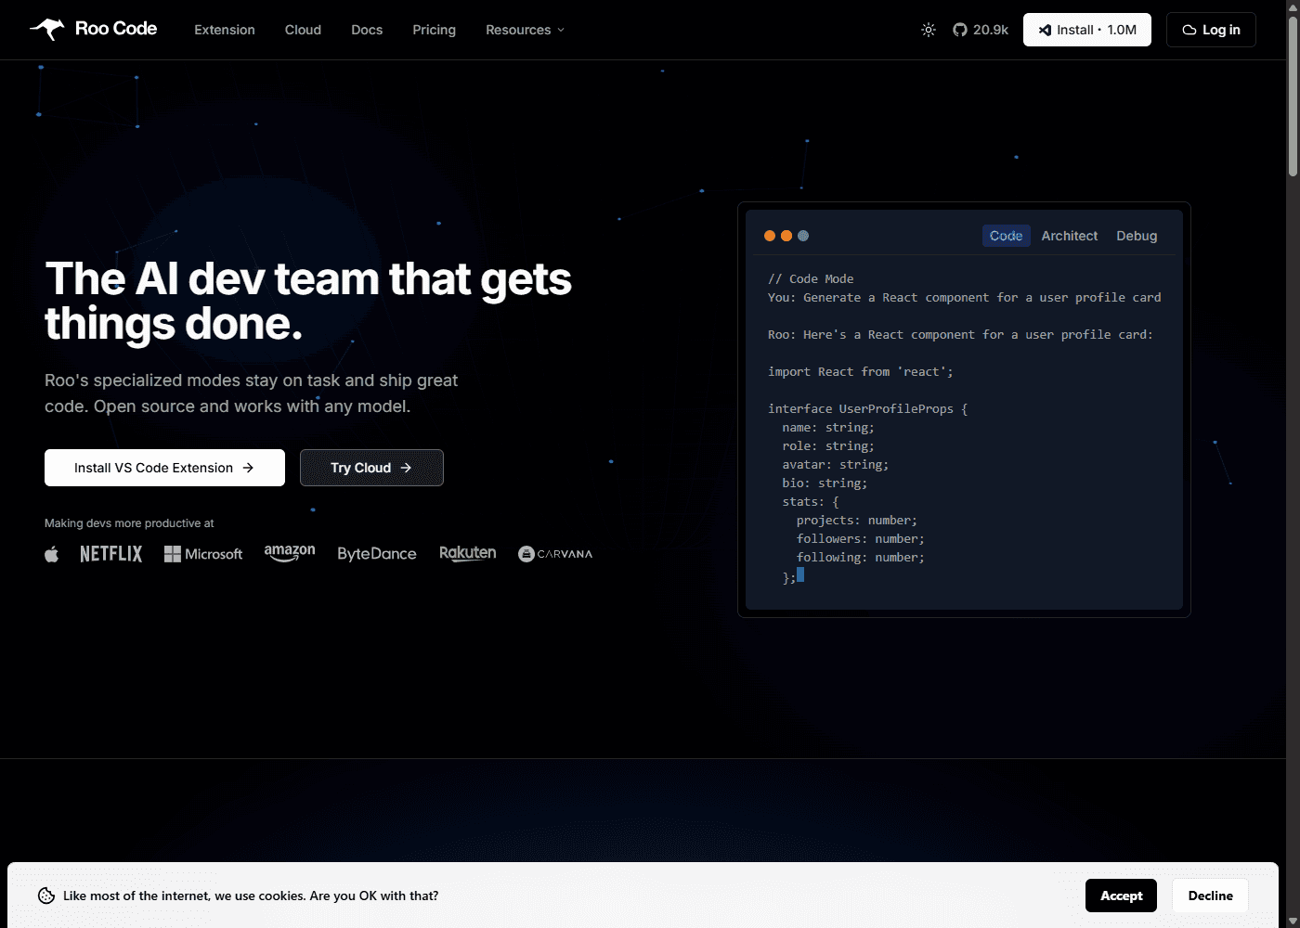1300x928 pixels.
Task: Decline cookies in the banner
Action: [x=1210, y=896]
